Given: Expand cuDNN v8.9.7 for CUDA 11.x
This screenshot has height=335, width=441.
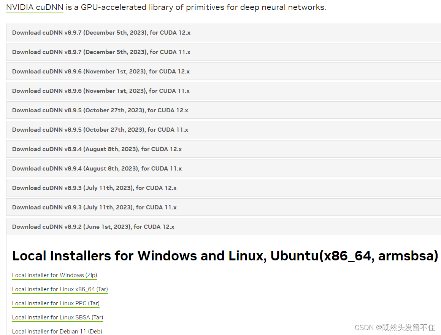Looking at the screenshot, I should pos(224,52).
